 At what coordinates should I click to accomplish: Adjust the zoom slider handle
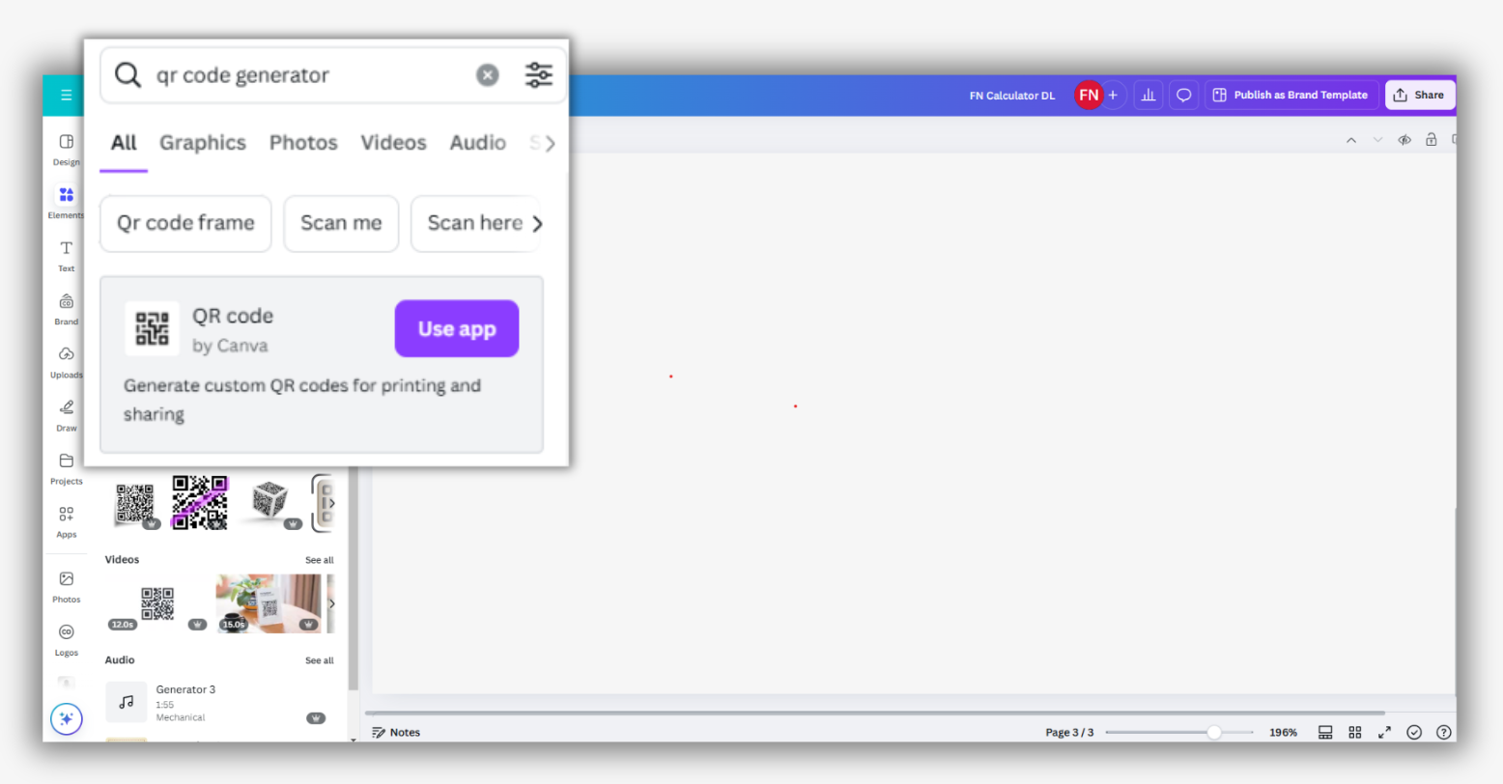(x=1213, y=732)
